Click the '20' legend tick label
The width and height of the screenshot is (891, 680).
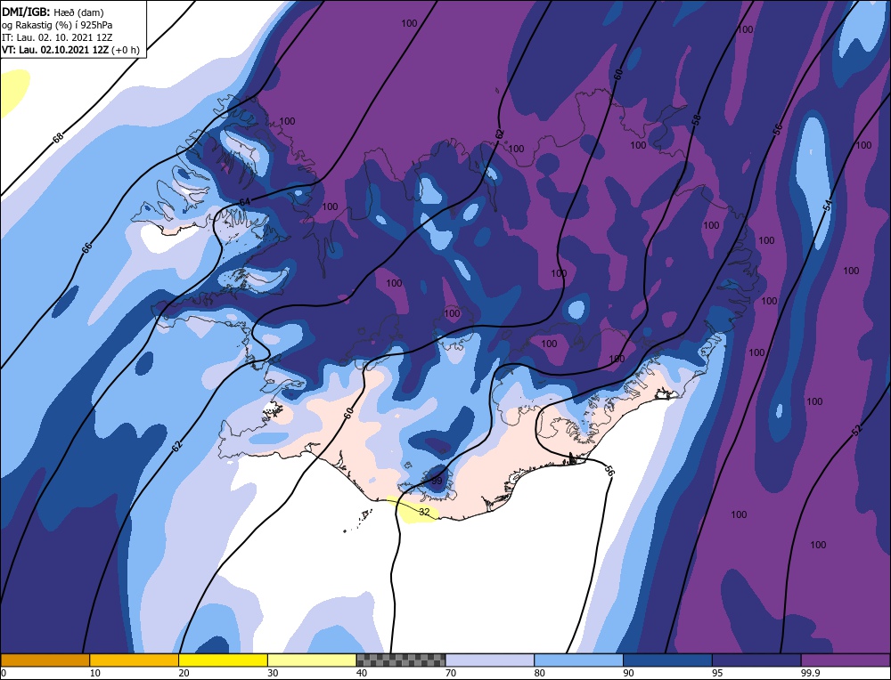[184, 673]
